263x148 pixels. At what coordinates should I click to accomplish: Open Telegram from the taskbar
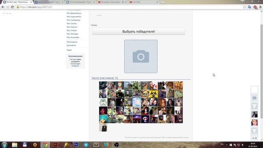pyautogui.click(x=86, y=145)
